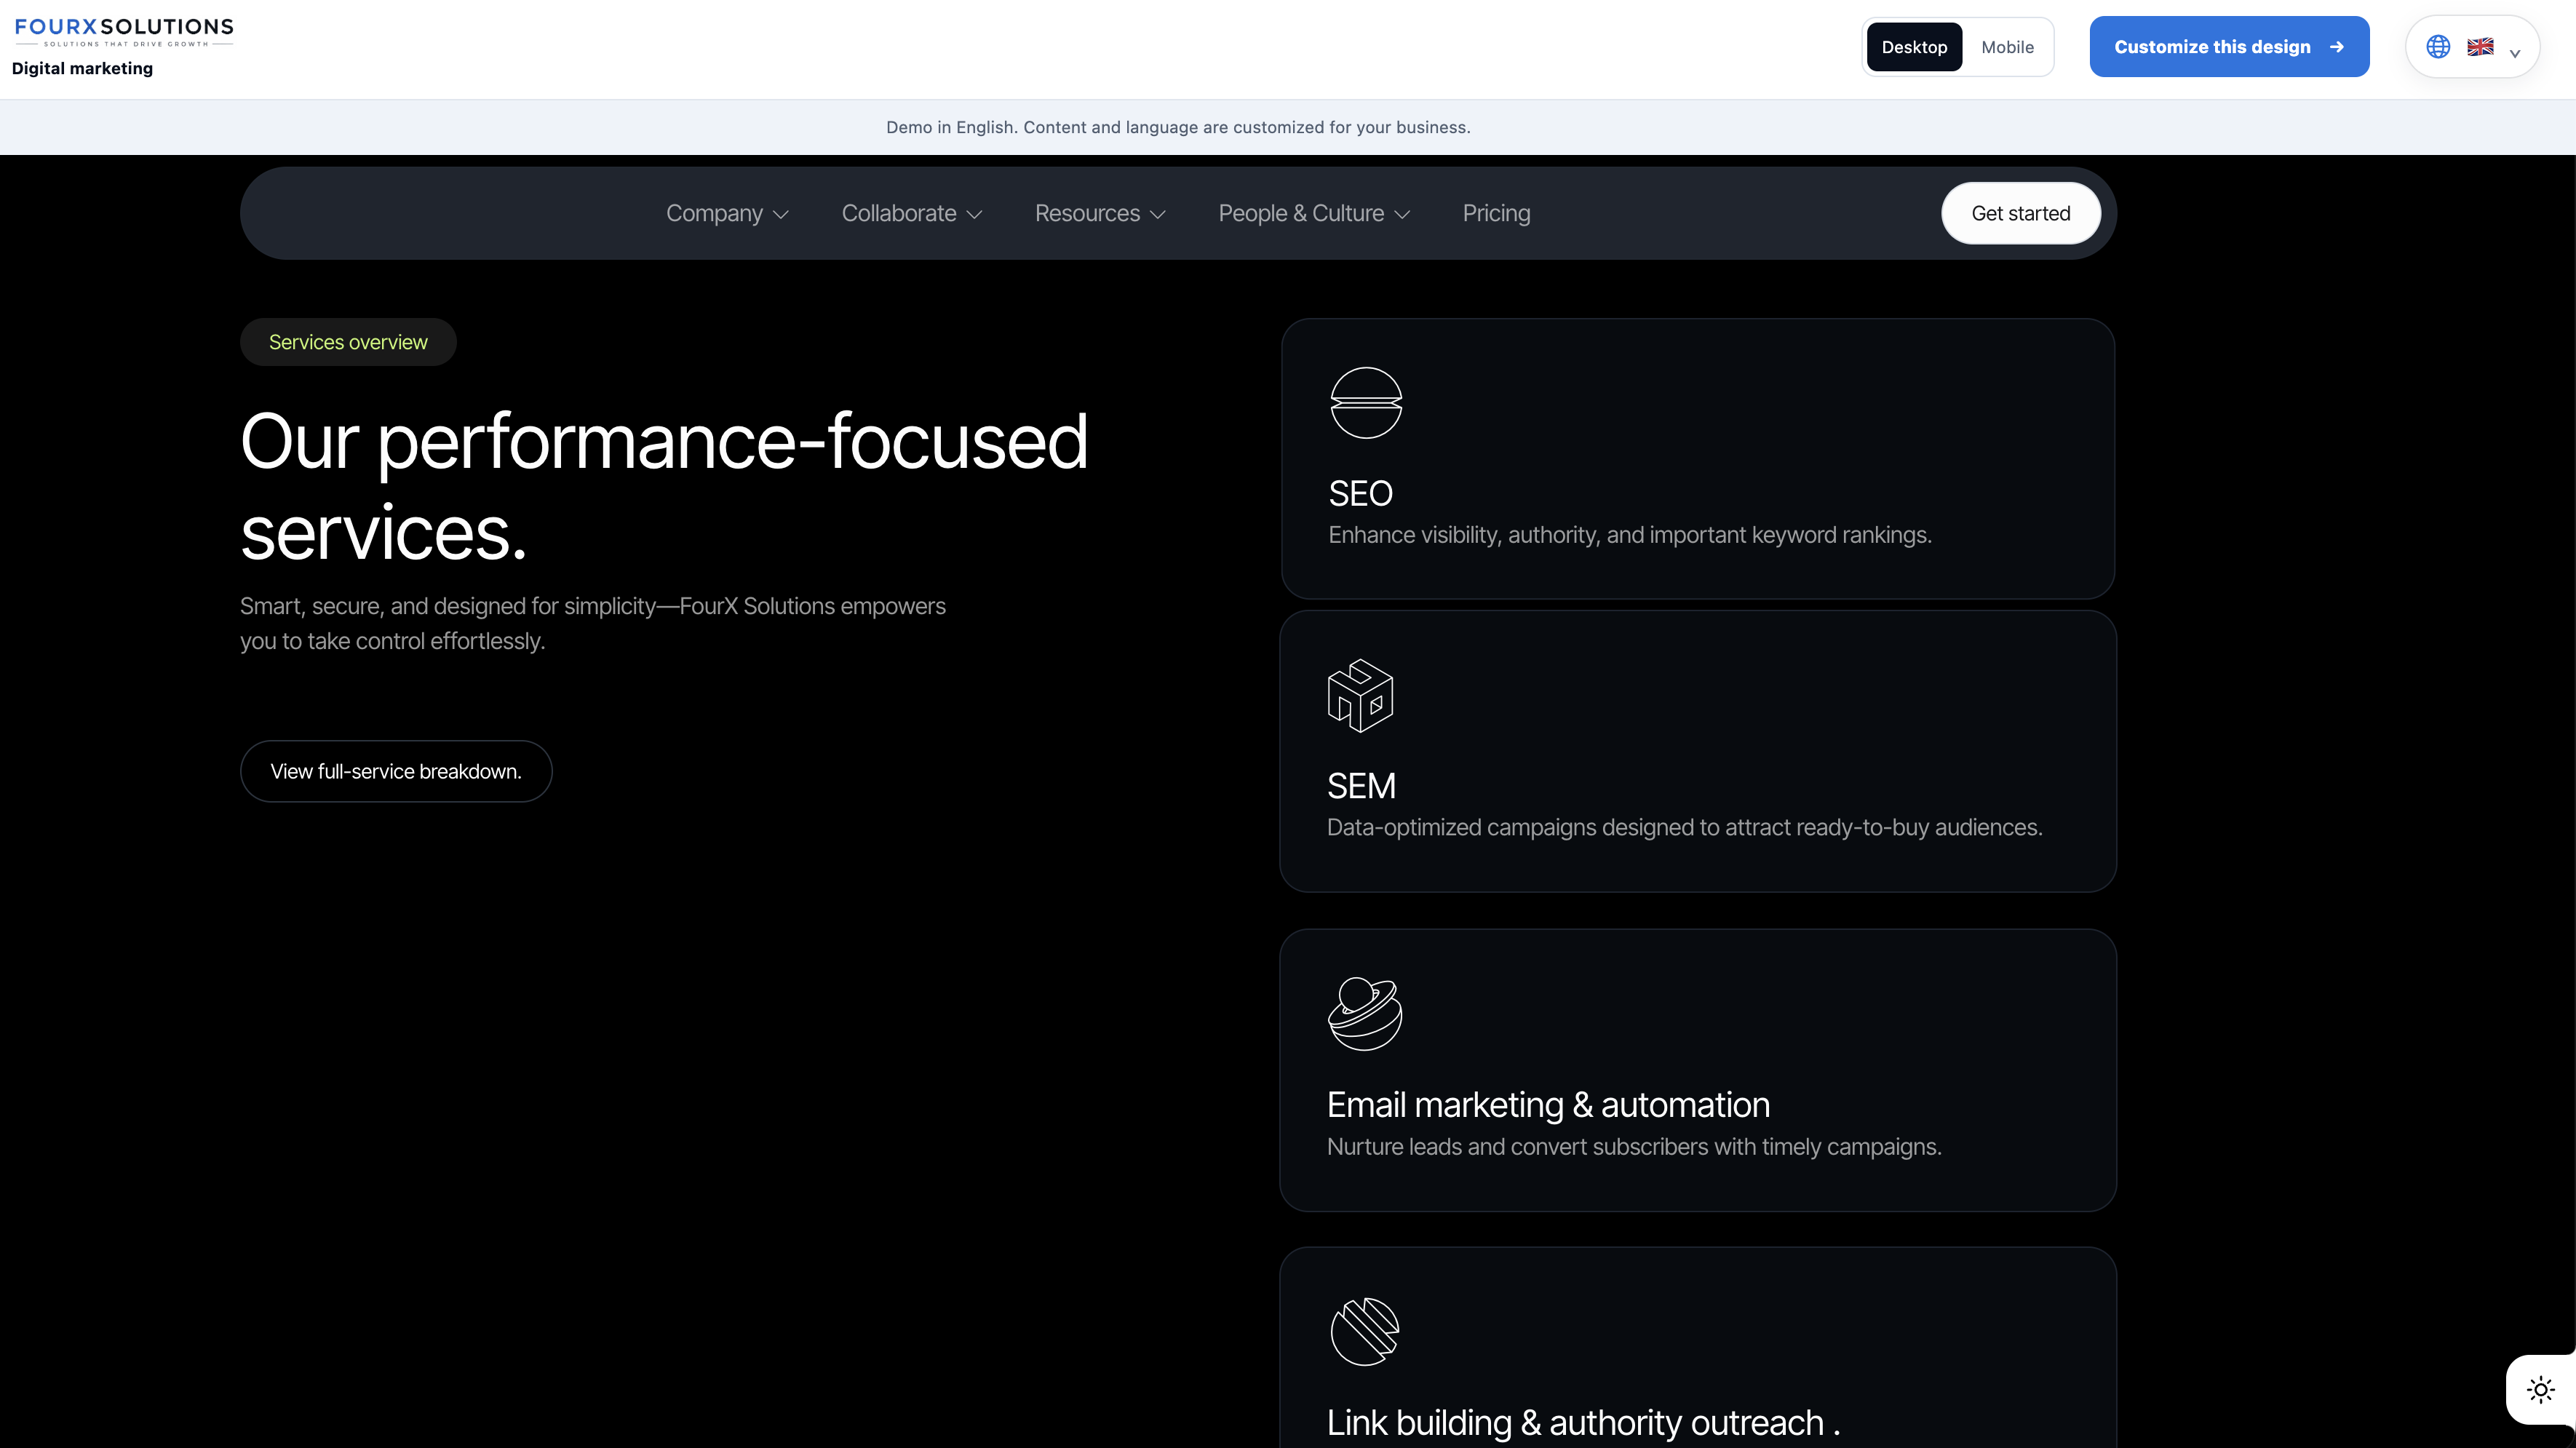Switch preview to Mobile view
Viewport: 2576px width, 1448px height.
tap(2007, 47)
